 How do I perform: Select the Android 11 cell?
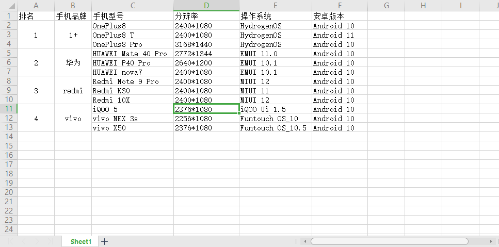340,35
